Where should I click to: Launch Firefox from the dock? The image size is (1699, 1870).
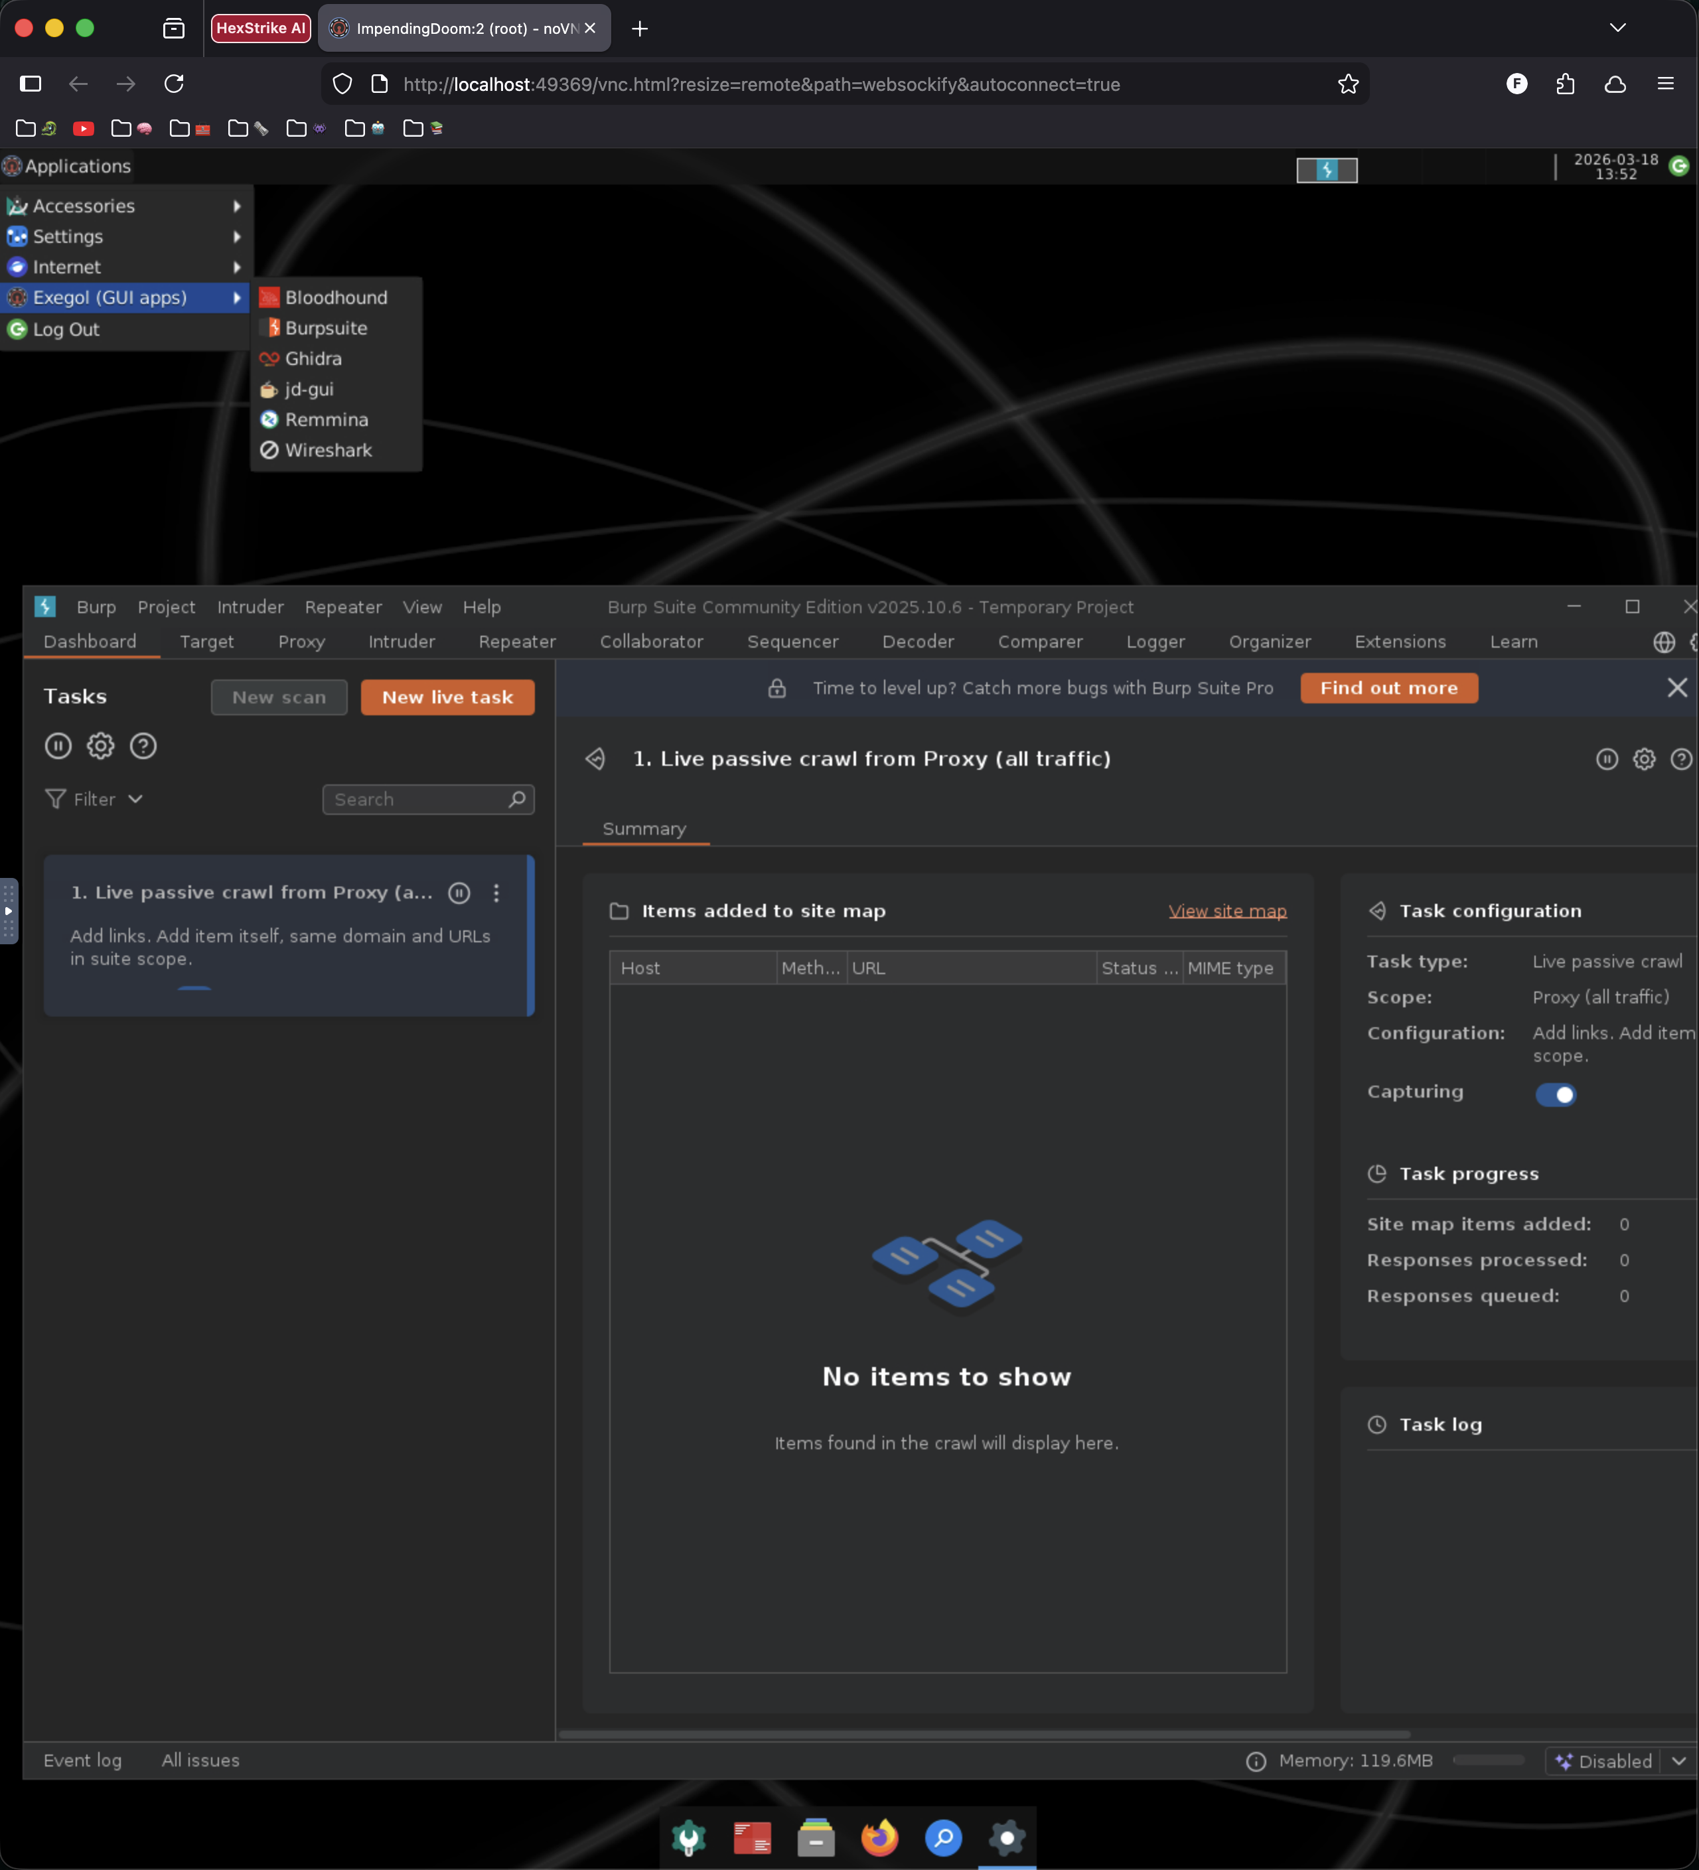pos(879,1837)
